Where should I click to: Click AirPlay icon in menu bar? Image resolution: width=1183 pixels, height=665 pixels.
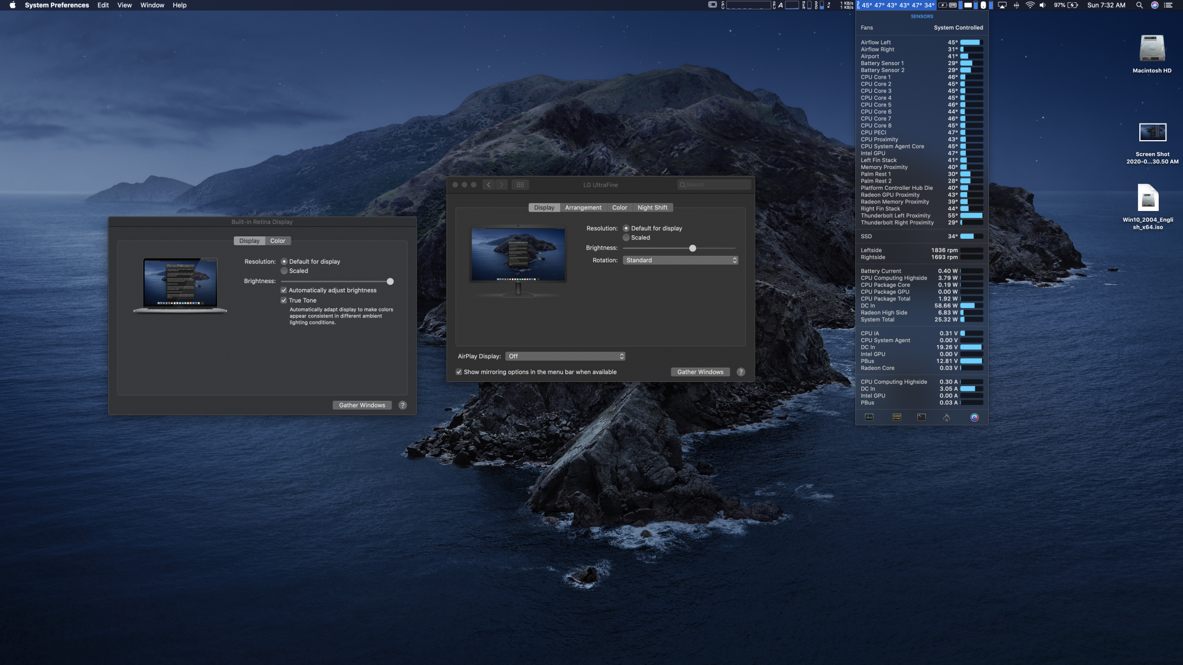(1002, 5)
